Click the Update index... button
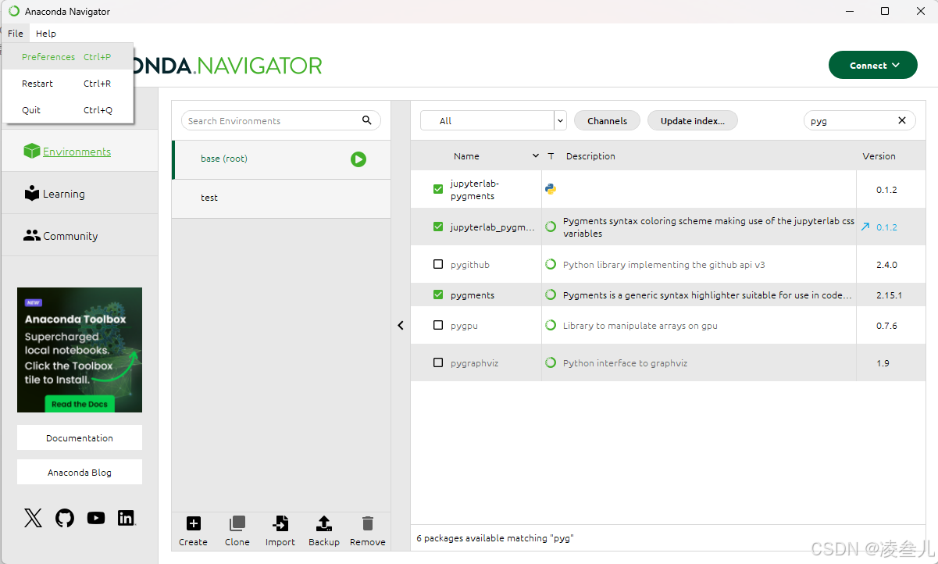 tap(693, 120)
